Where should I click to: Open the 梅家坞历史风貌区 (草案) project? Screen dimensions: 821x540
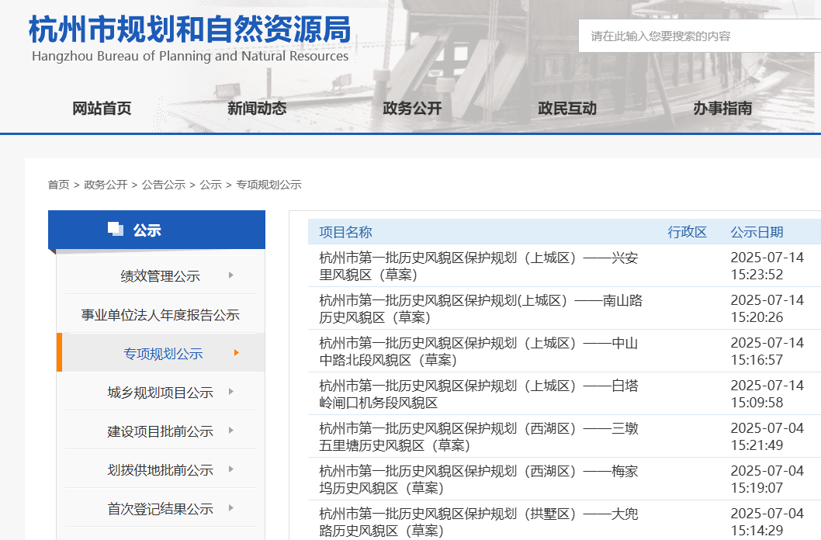[479, 479]
